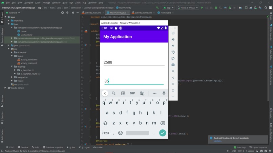Open Nexus S WVGA device dropdown
Screen dimensions: 273x153
pos(188,8)
